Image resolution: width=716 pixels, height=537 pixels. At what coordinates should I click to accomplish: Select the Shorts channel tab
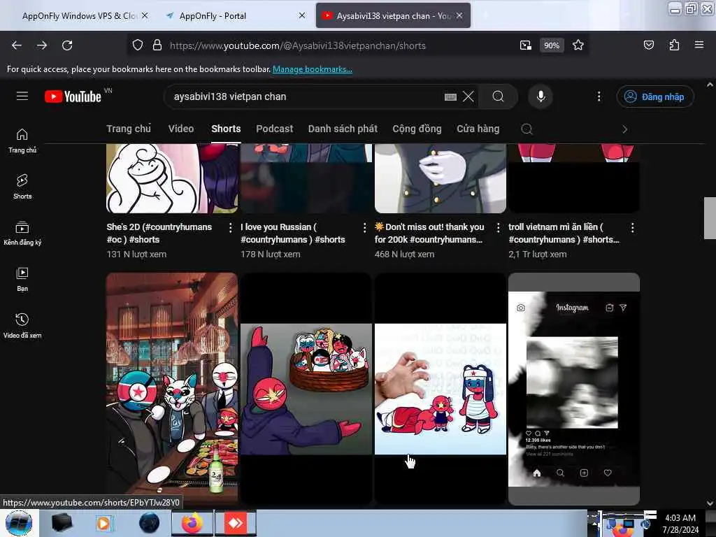[x=226, y=129]
